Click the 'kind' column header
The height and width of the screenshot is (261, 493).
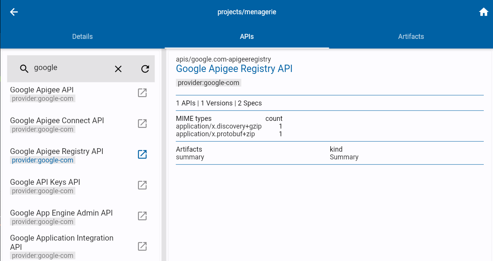click(336, 149)
